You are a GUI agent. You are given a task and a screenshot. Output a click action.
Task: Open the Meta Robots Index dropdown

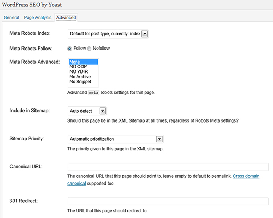click(108, 34)
